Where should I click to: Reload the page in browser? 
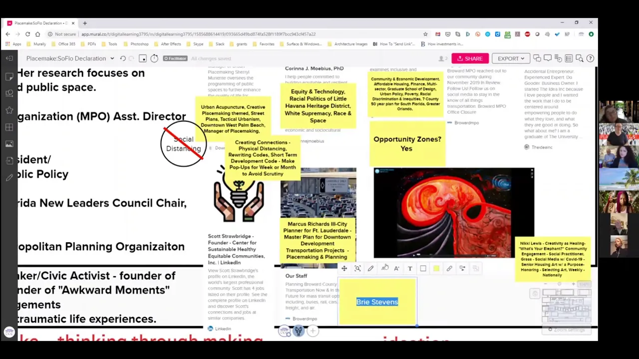[28, 34]
